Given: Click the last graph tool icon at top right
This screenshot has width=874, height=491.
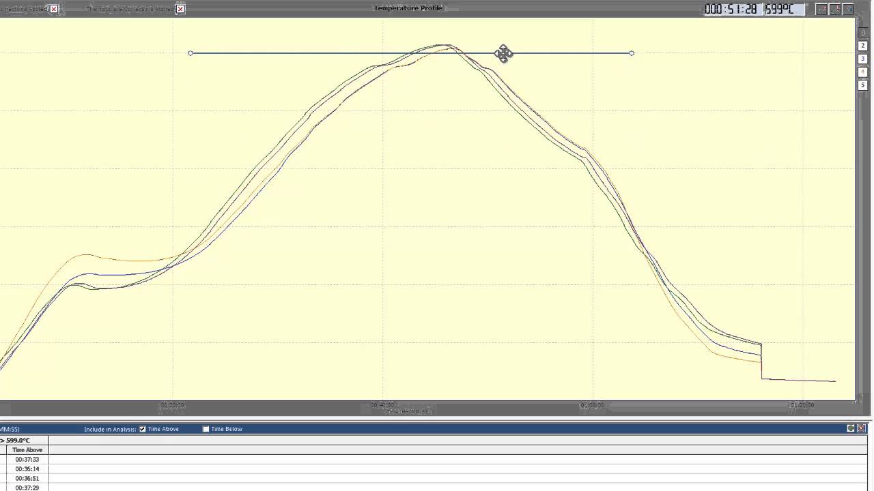Looking at the screenshot, I should point(848,9).
